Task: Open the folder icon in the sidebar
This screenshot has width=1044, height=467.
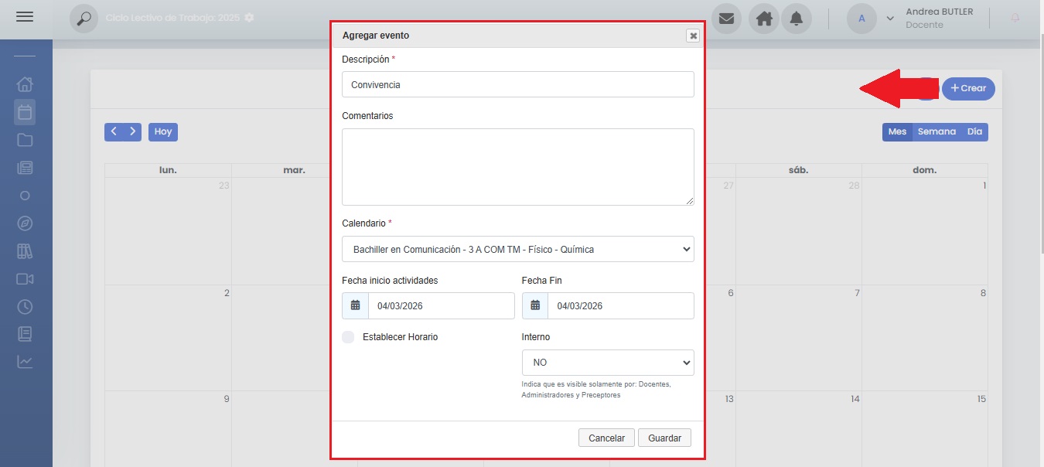Action: 25,140
